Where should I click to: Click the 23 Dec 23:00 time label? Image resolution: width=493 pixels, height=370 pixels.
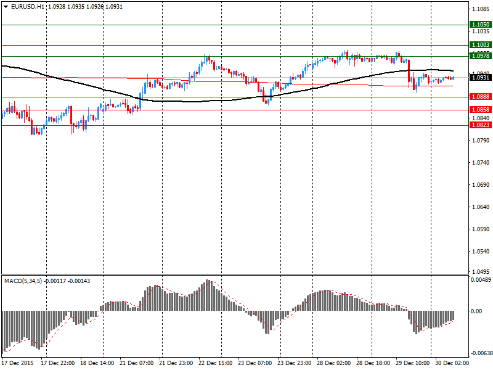[x=295, y=363]
